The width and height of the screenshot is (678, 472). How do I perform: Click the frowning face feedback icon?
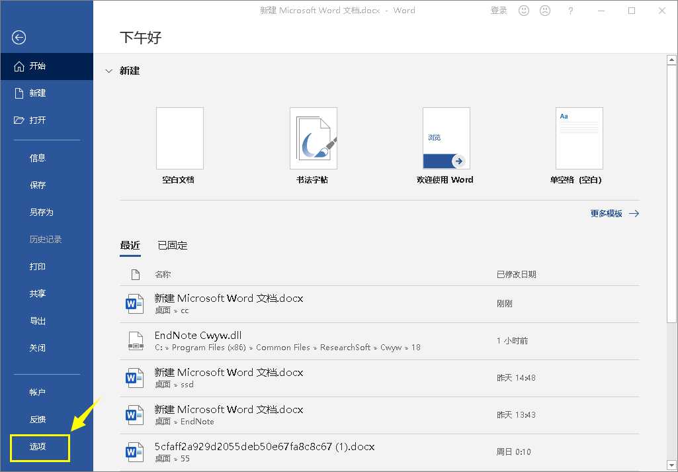click(x=545, y=11)
